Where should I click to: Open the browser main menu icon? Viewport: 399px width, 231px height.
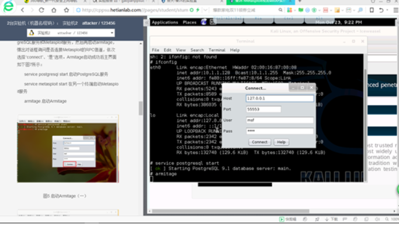[x=395, y=10]
